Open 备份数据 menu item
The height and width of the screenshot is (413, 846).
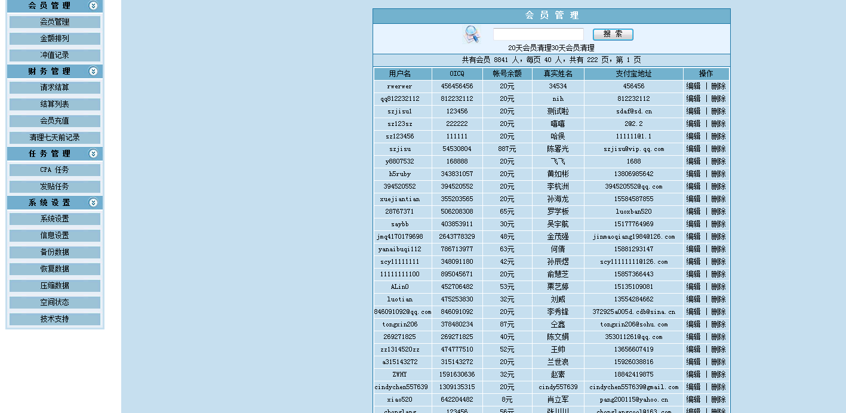(55, 252)
